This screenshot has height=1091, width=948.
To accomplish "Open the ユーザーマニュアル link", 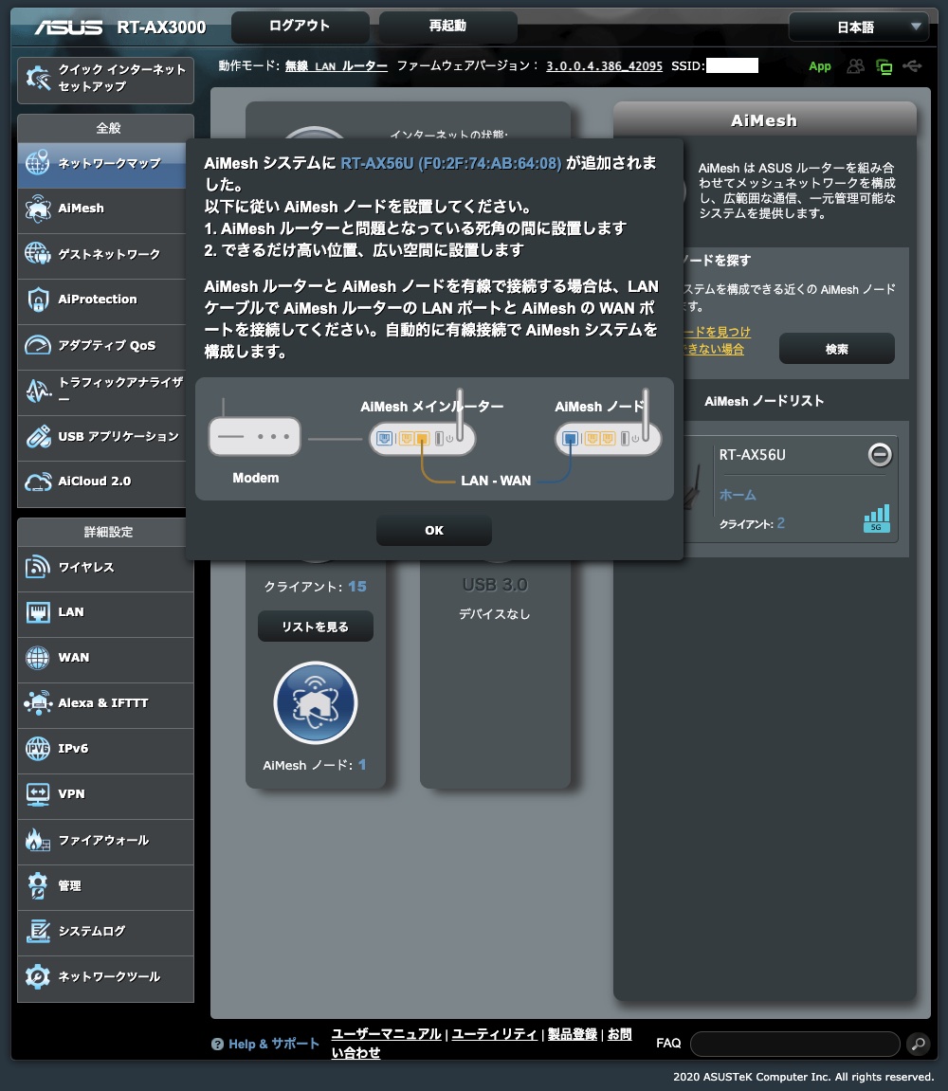I will [x=386, y=1034].
